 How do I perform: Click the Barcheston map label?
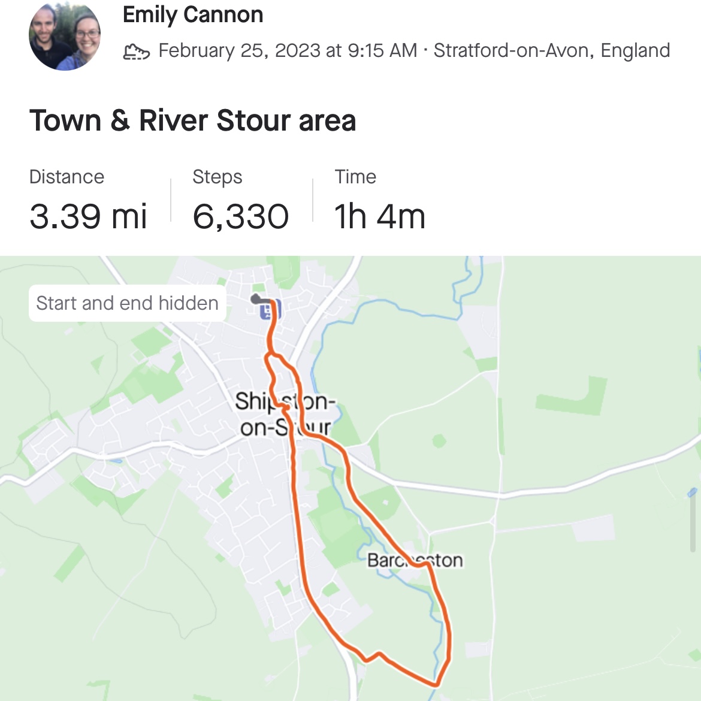coord(415,560)
